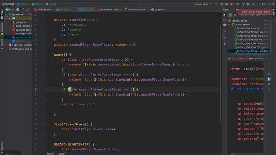Image resolution: width=276 pixels, height=155 pixels.
Task: Open tennis game run configuration dropdown
Action: coord(202,4)
